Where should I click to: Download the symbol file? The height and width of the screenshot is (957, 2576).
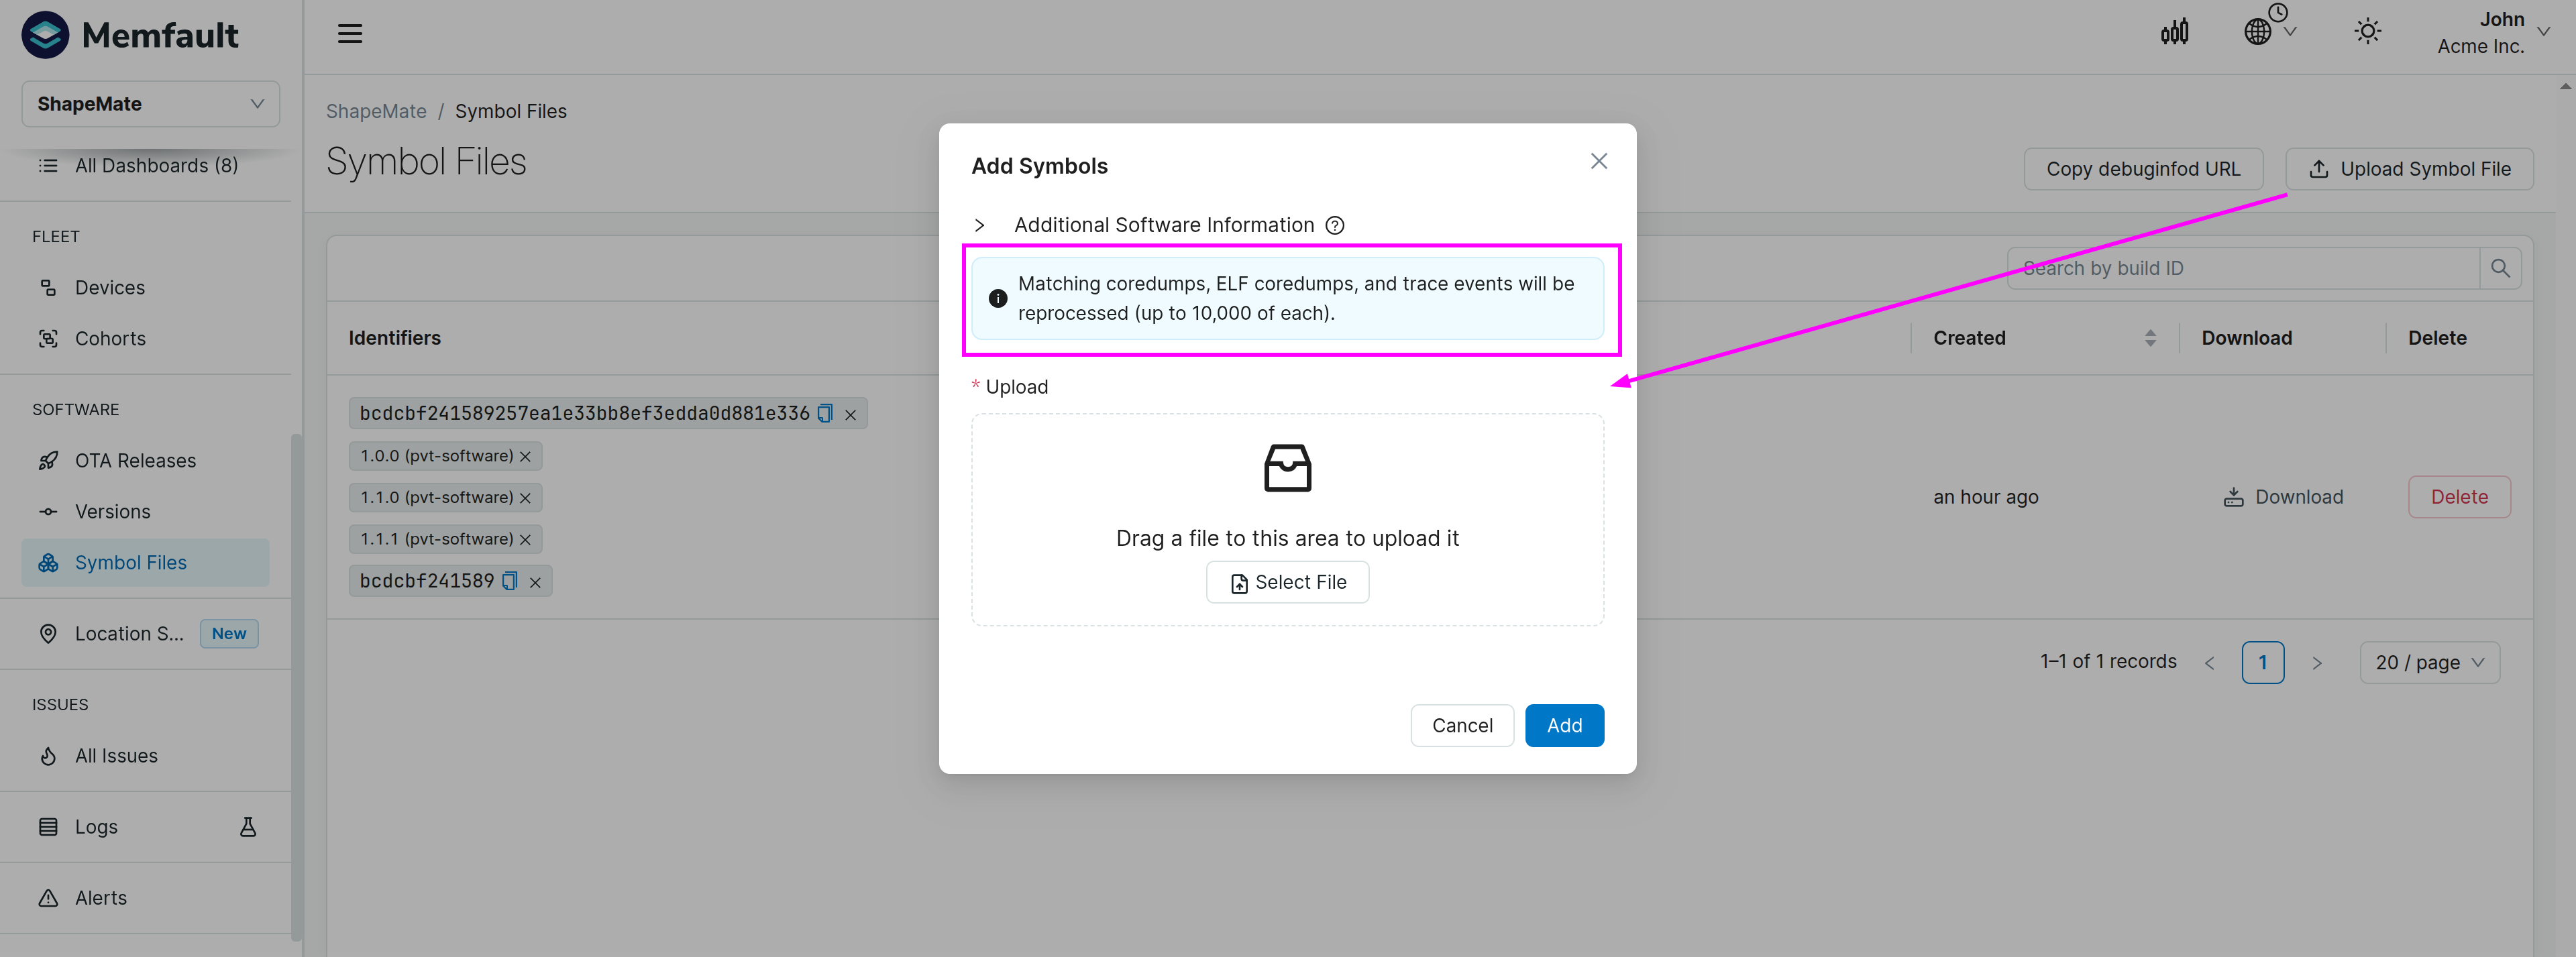(x=2283, y=497)
